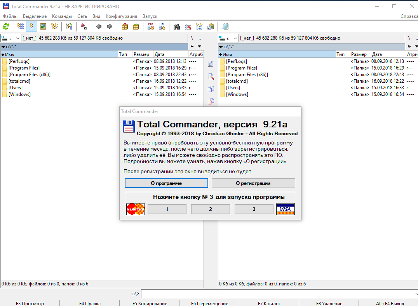418x306 pixels.
Task: Click the invert selection red asterisk icon
Action: 84,26
